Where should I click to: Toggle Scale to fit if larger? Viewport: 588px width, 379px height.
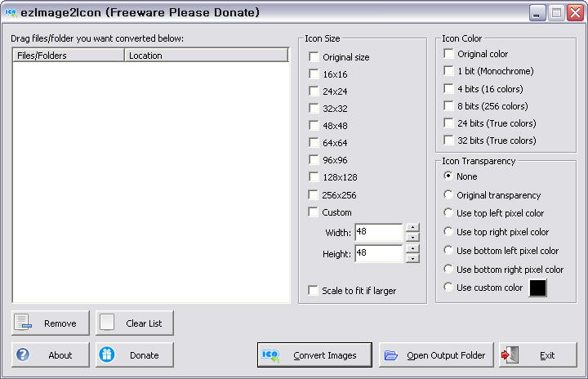pos(313,290)
